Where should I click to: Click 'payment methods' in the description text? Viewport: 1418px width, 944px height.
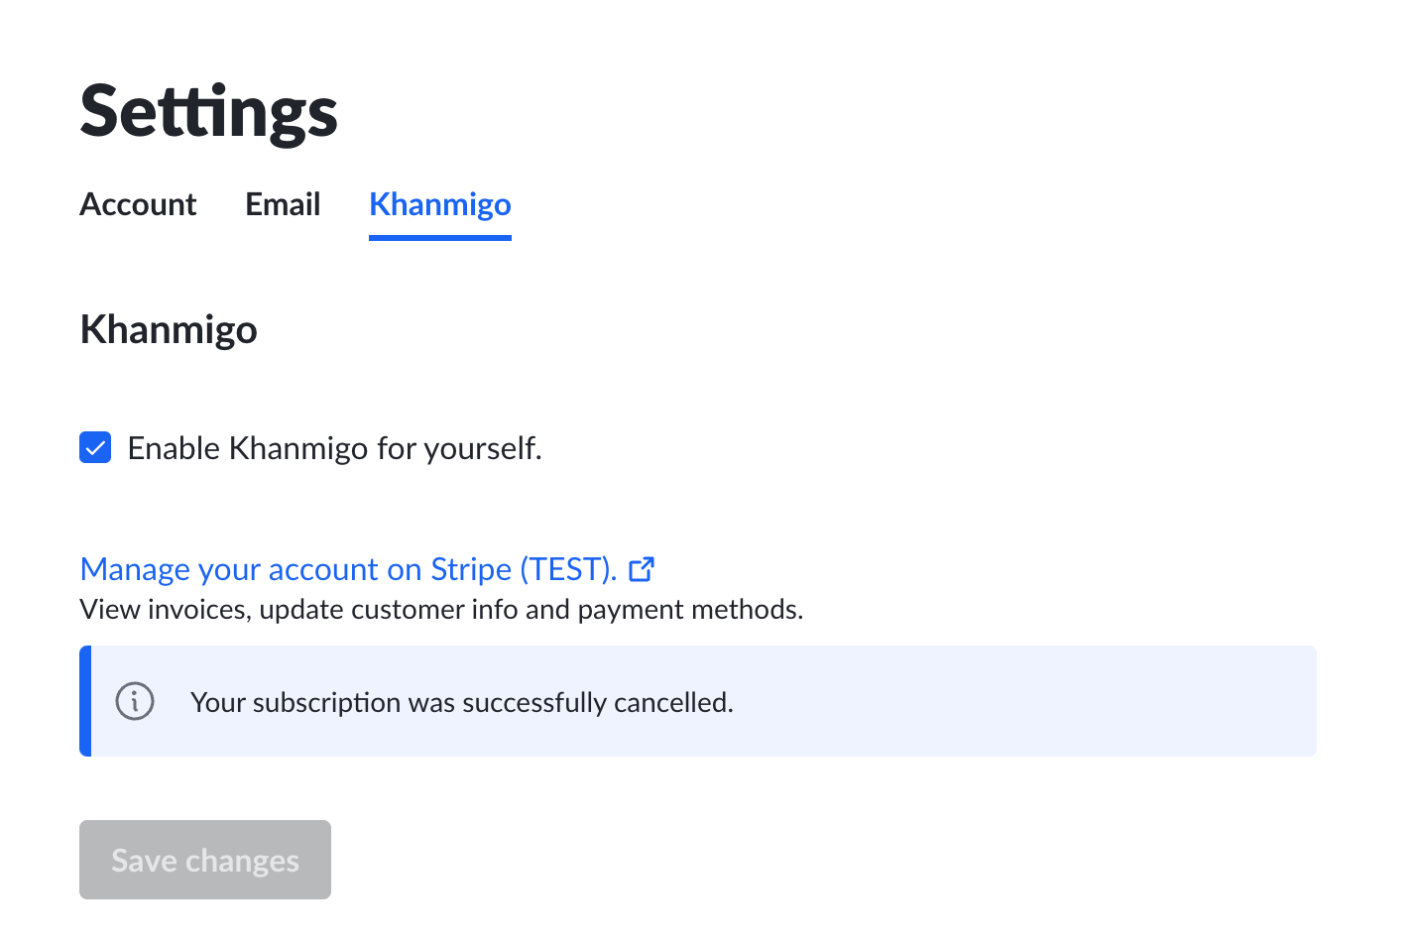coord(690,609)
